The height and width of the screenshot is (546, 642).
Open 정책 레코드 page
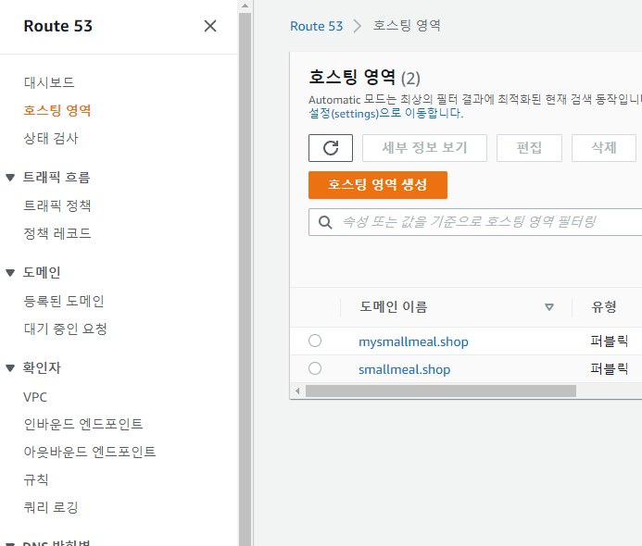(x=57, y=233)
